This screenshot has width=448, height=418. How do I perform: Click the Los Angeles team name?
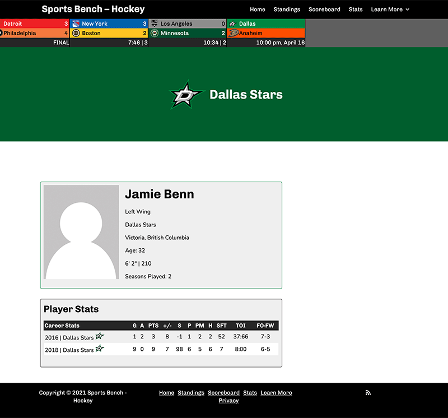tap(176, 24)
